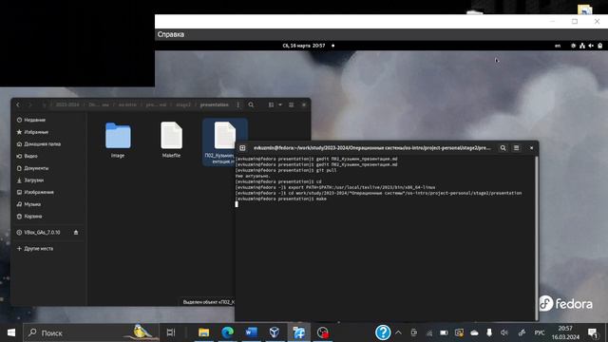
Task: Open the OneDrive cloud tray icon
Action: point(474,332)
